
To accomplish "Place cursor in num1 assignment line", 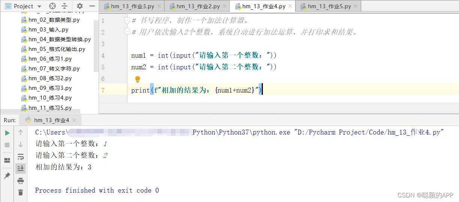I will click(204, 55).
